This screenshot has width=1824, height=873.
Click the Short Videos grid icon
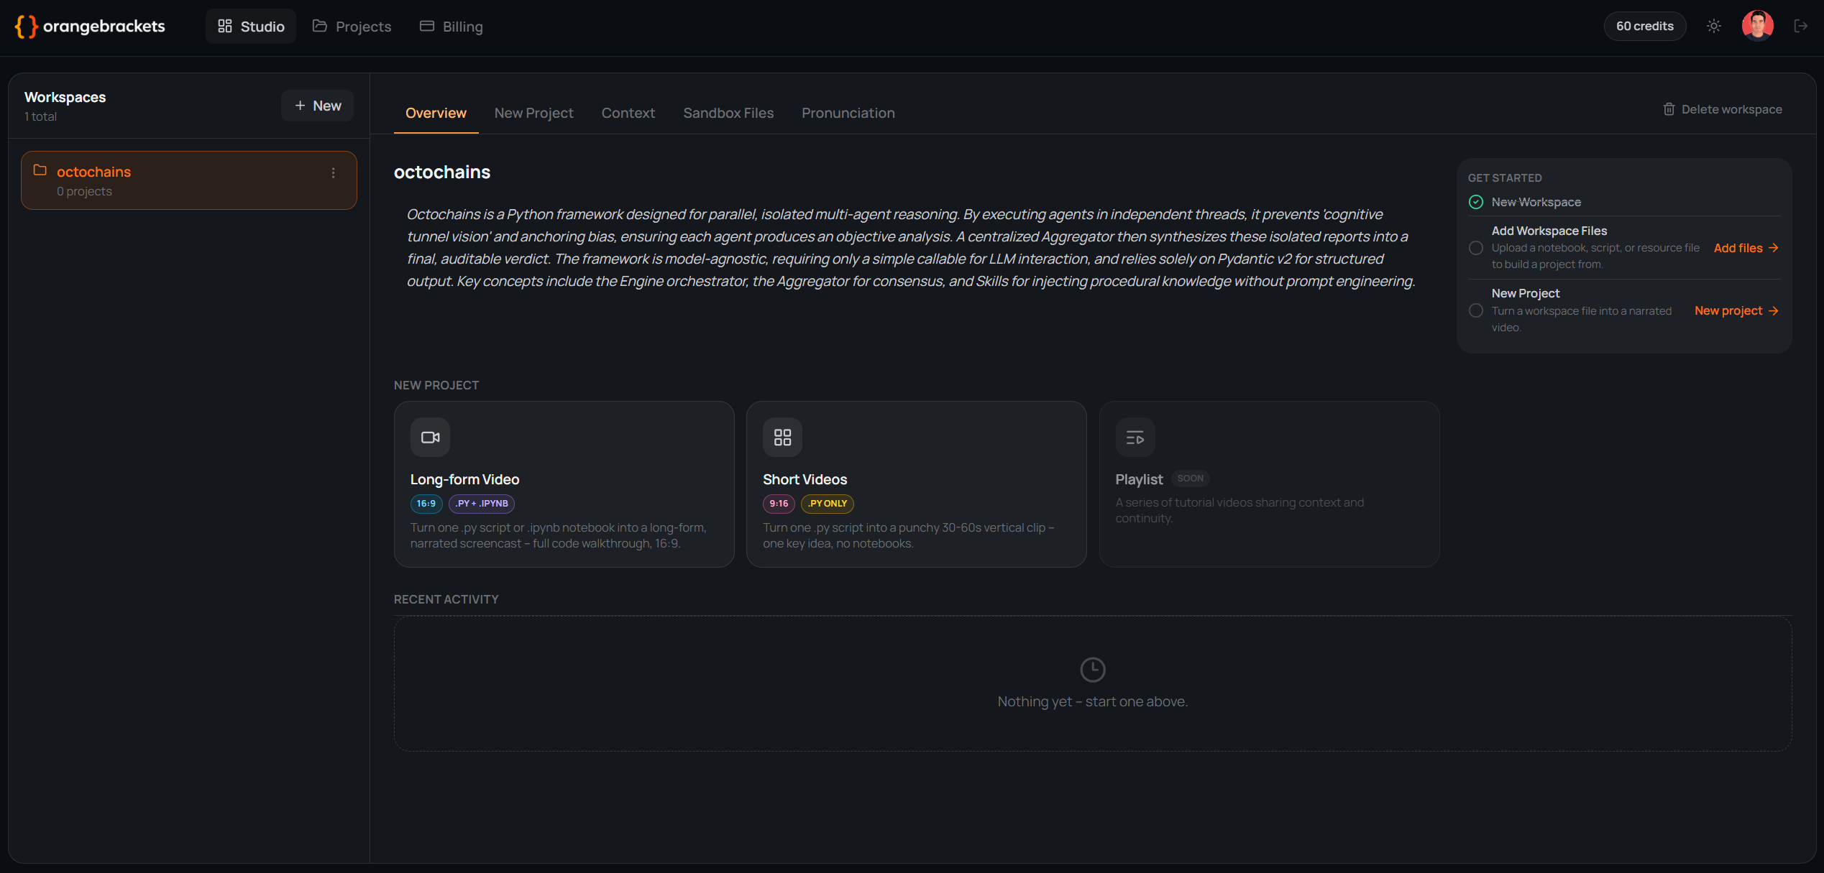pos(782,437)
